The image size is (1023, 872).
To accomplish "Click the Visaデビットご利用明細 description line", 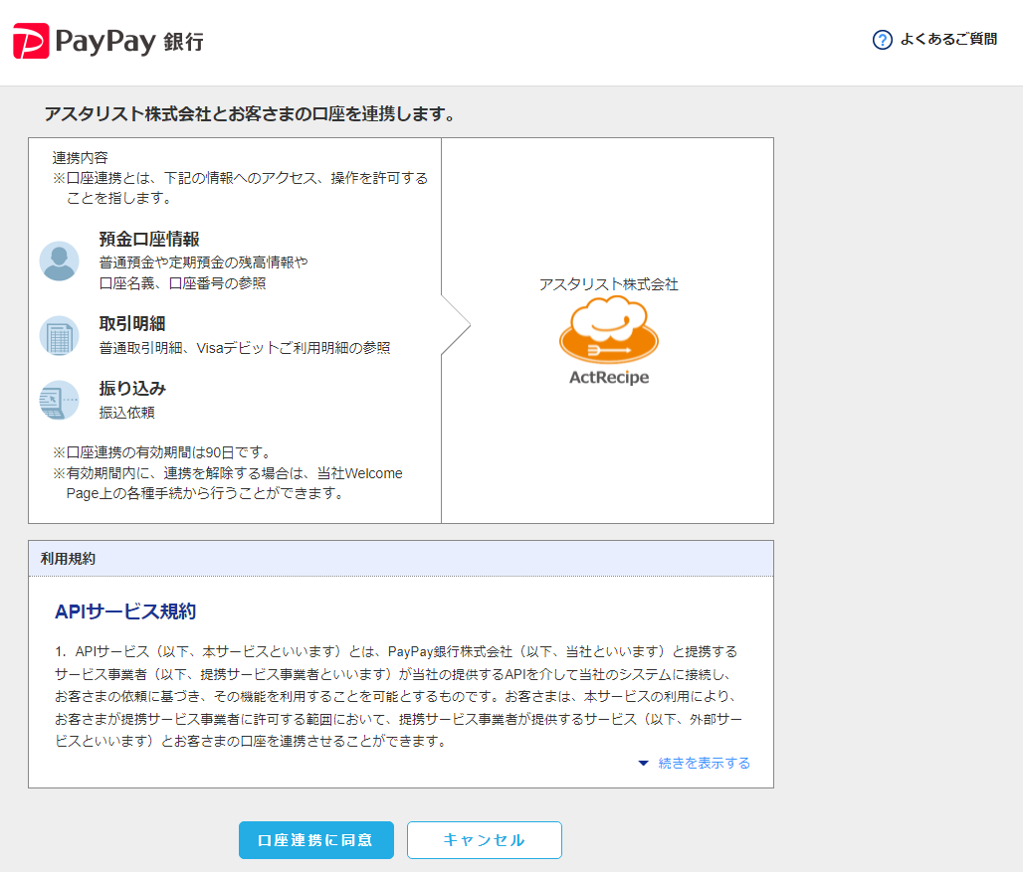I will [x=245, y=348].
